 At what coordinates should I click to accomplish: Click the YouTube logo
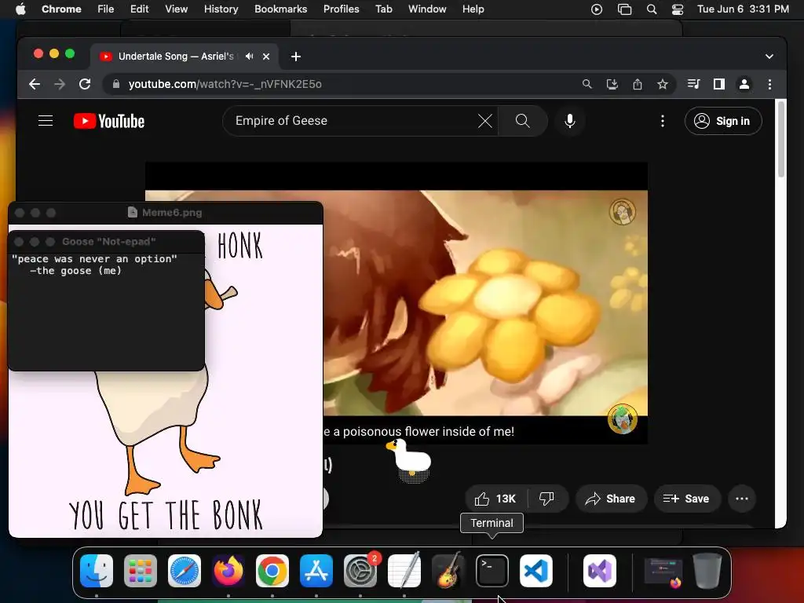point(109,121)
